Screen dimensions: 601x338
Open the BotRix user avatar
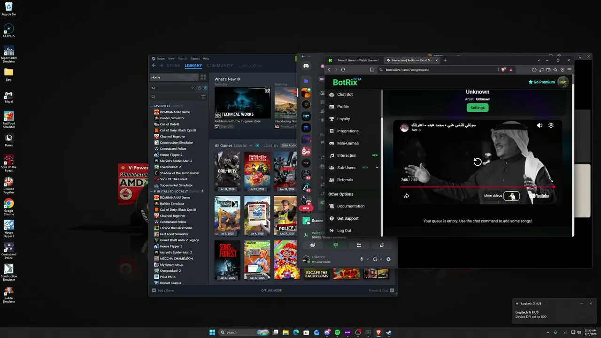click(x=563, y=82)
